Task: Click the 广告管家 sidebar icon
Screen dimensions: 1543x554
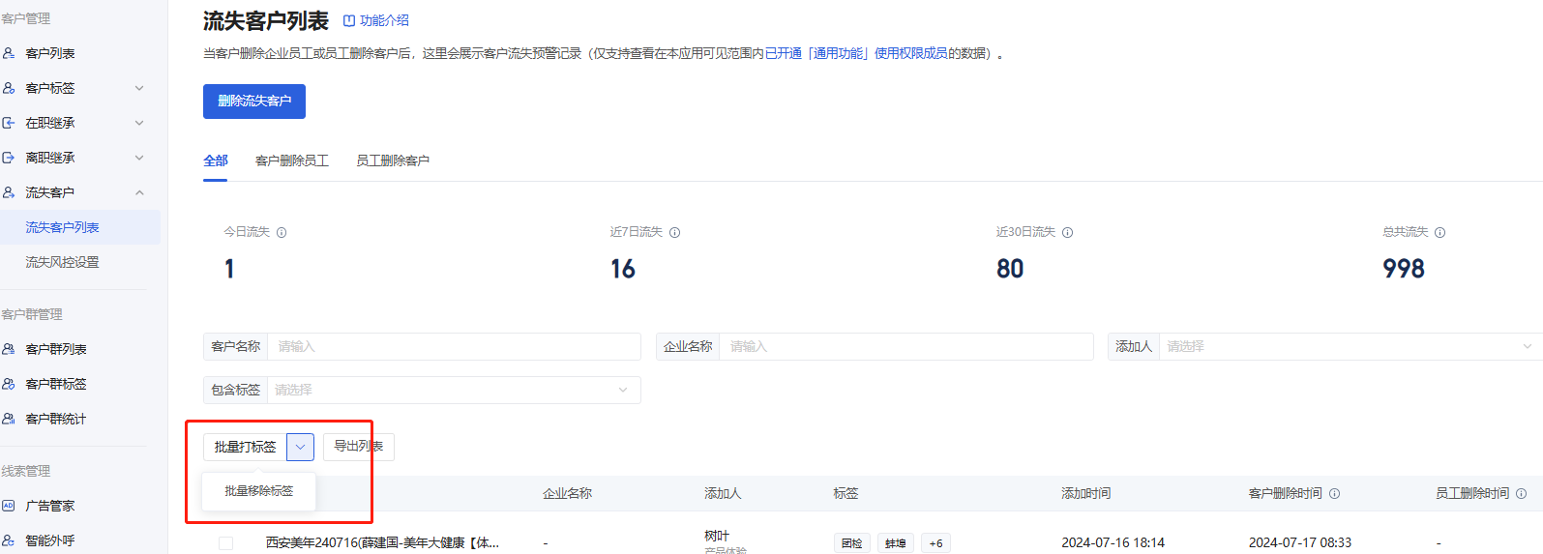Action: 9,506
